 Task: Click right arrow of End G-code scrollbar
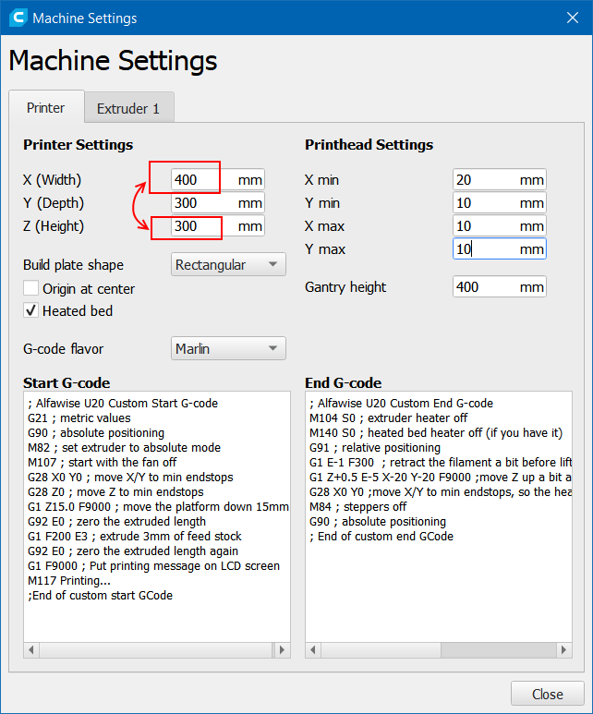(x=563, y=649)
